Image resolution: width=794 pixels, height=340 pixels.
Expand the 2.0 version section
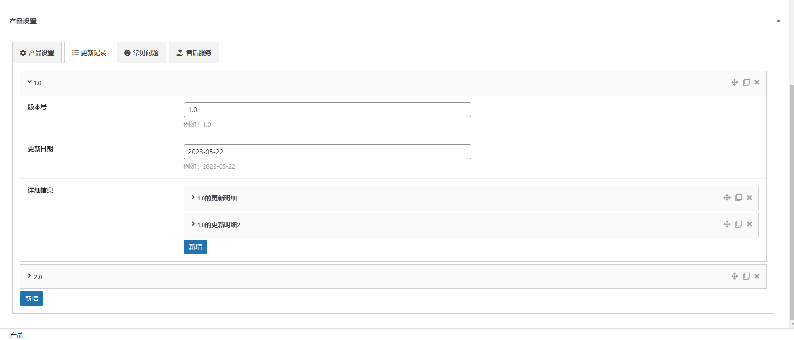coord(30,276)
